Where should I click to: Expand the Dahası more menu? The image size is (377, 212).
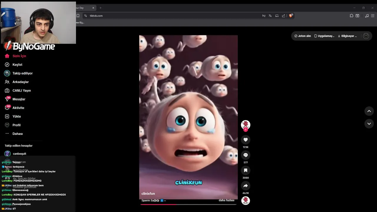pyautogui.click(x=14, y=134)
